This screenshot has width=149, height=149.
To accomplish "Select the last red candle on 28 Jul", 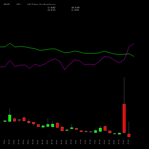I will 129,135.
